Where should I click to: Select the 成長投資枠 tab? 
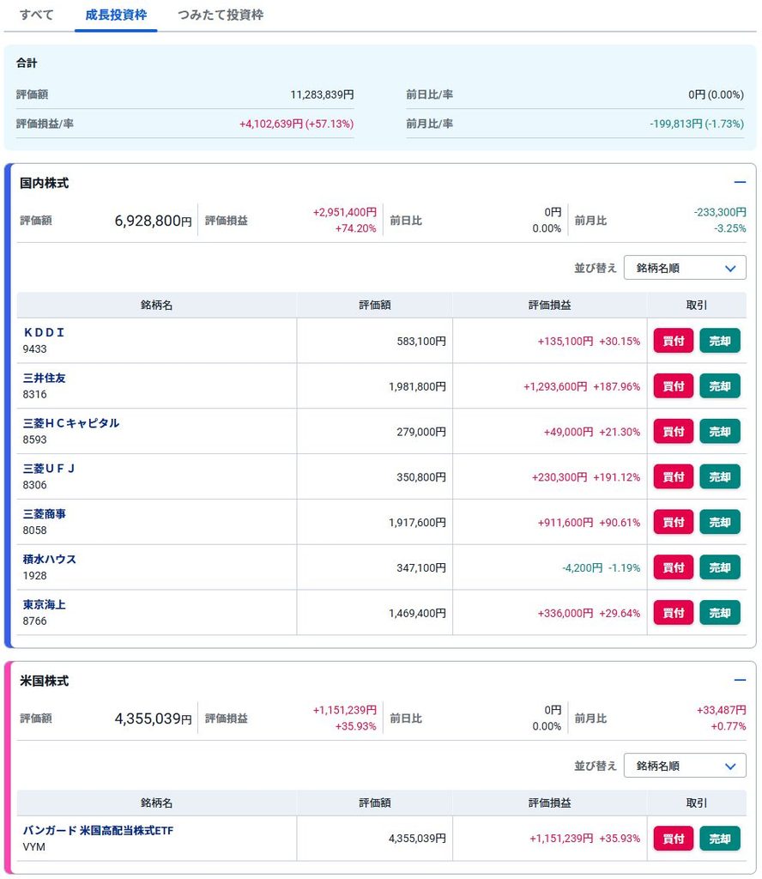116,15
